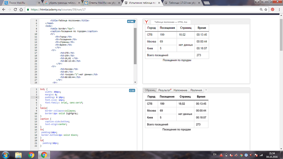283x159 pixels.
Task: Click the clock and date in tray
Action: [x=272, y=154]
